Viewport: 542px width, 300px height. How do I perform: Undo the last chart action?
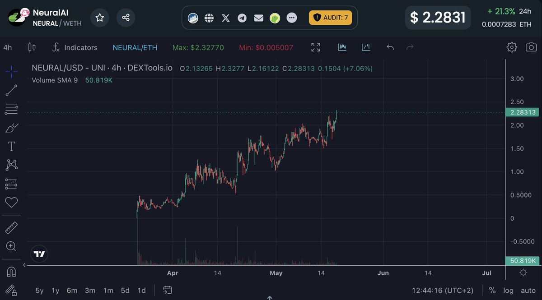(x=390, y=47)
